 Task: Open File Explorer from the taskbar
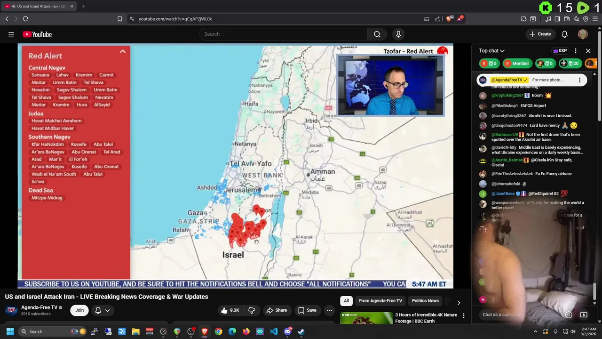(x=135, y=331)
